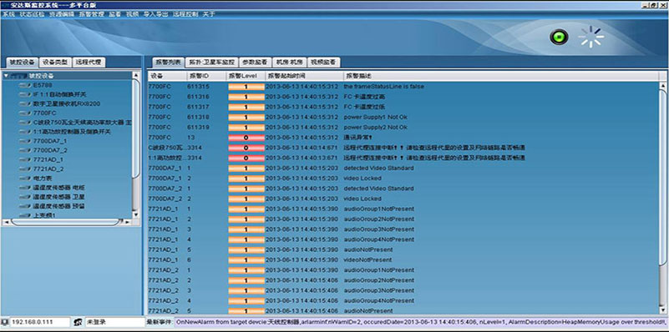Click the device tree scroll-down arrow
The width and height of the screenshot is (669, 332).
point(135,214)
